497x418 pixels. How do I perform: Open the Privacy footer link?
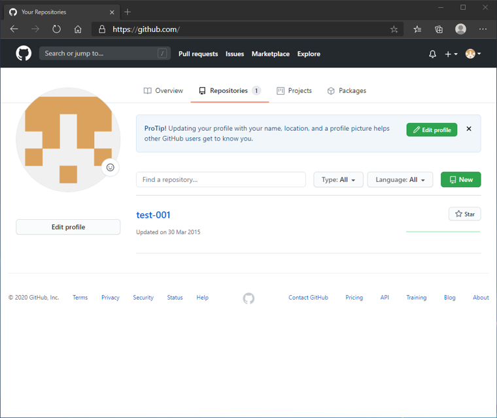pyautogui.click(x=111, y=298)
